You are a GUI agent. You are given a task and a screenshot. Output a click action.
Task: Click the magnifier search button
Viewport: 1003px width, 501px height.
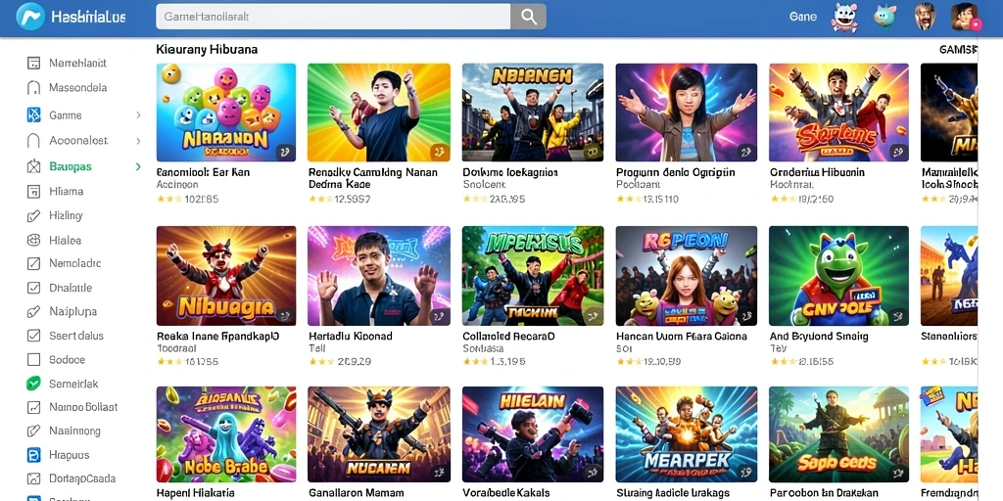(x=528, y=17)
